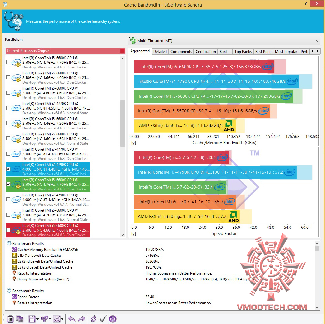Refresh the benchmark with the circular arrows
This screenshot has width=325, height=324.
coord(94,319)
